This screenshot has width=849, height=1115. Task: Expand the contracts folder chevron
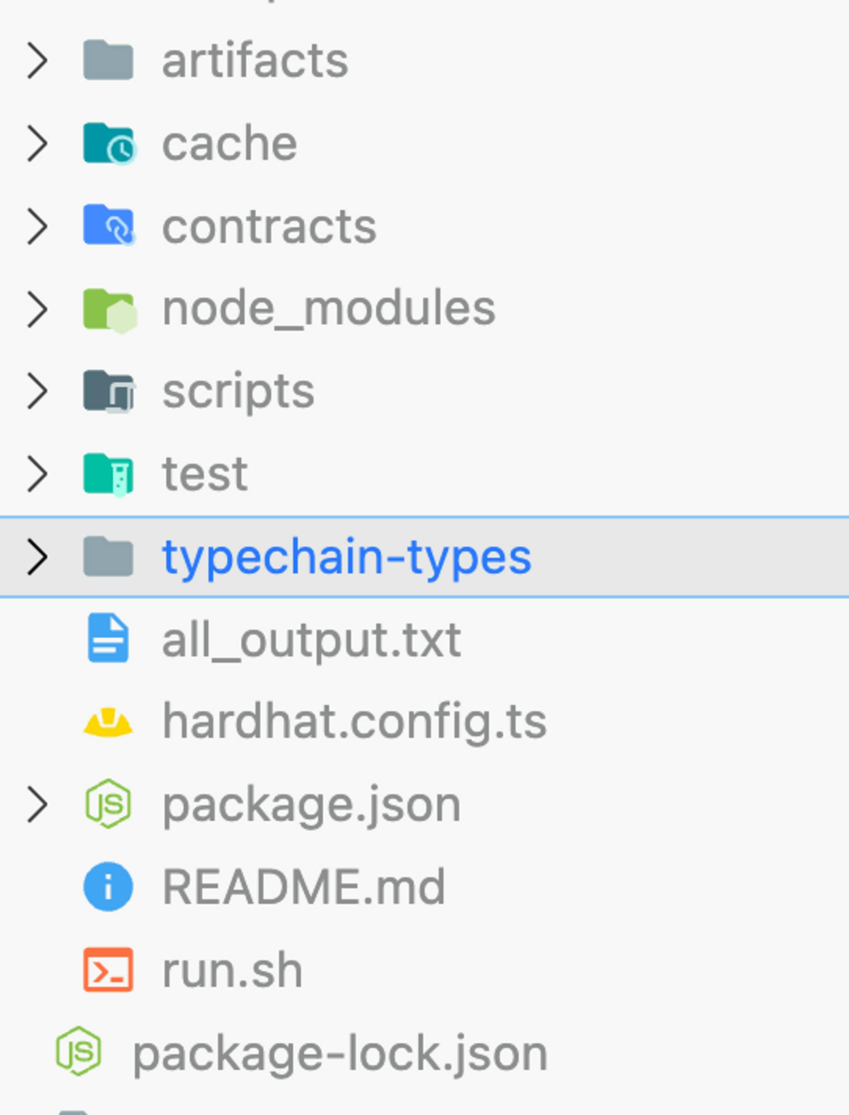[37, 226]
